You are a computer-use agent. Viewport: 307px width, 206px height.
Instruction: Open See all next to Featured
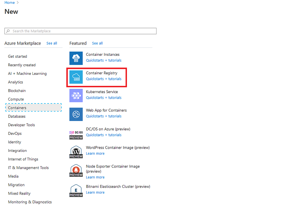click(97, 43)
